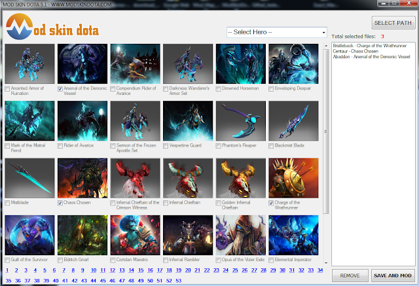The image size is (419, 286).
Task: Go to page 10 link
Action: (x=94, y=270)
